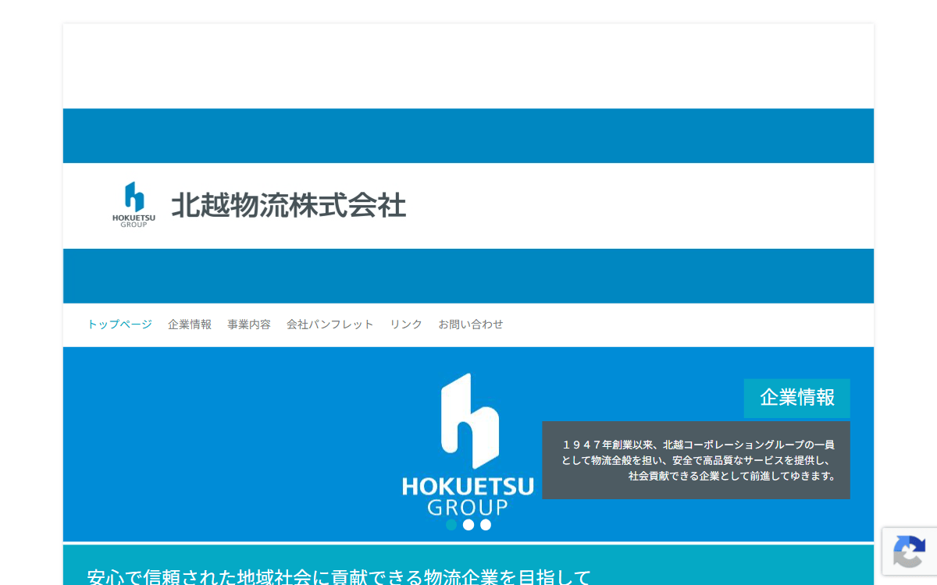Select the second slider pagination dot

coord(468,525)
